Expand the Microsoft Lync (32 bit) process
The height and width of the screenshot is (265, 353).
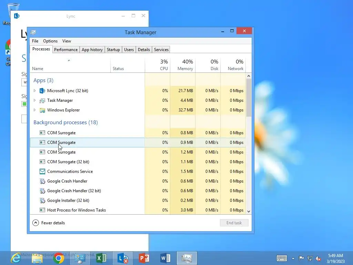point(35,91)
